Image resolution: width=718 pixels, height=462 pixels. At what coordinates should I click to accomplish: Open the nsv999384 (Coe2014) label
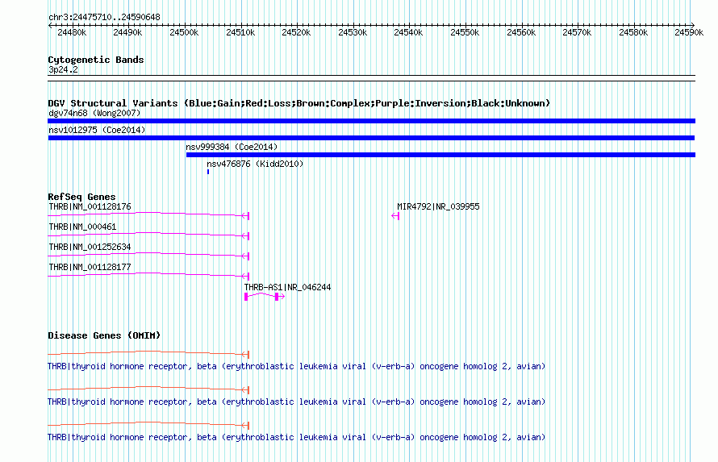tap(232, 147)
